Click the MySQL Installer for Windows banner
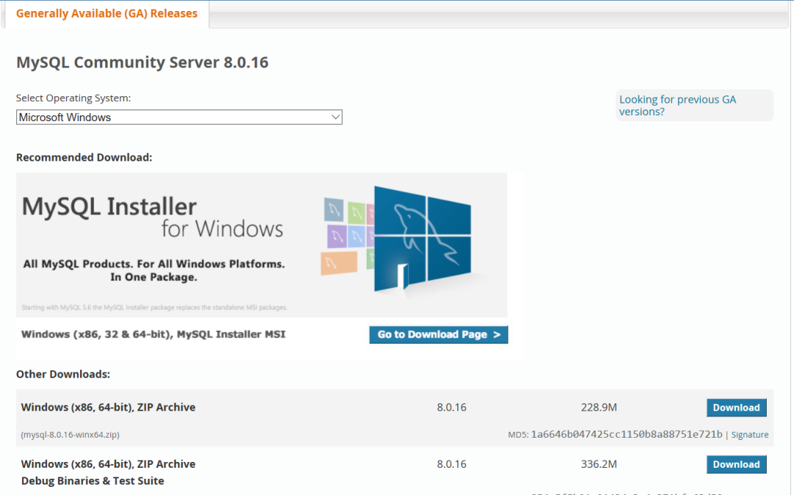This screenshot has height=495, width=794. click(x=261, y=245)
